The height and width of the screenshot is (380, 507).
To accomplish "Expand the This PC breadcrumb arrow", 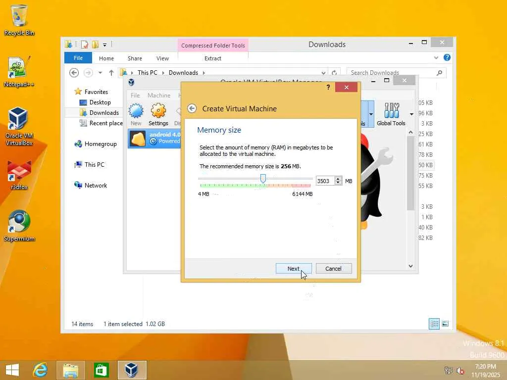I will point(163,73).
